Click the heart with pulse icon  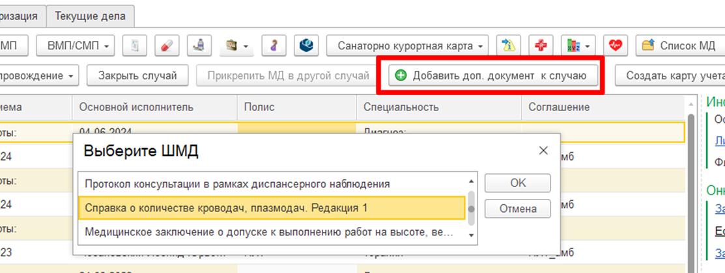615,45
